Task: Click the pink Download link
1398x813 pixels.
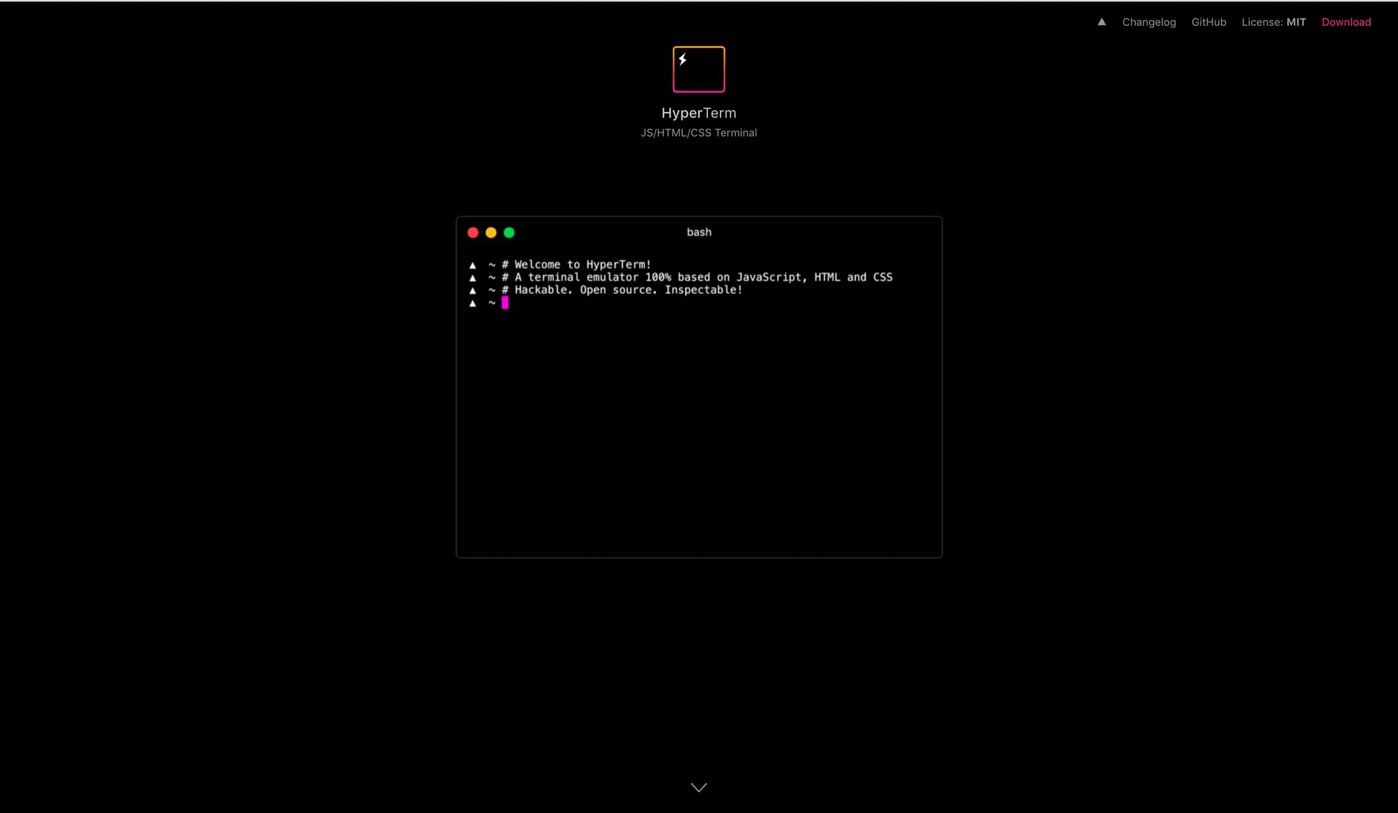Action: (1346, 22)
